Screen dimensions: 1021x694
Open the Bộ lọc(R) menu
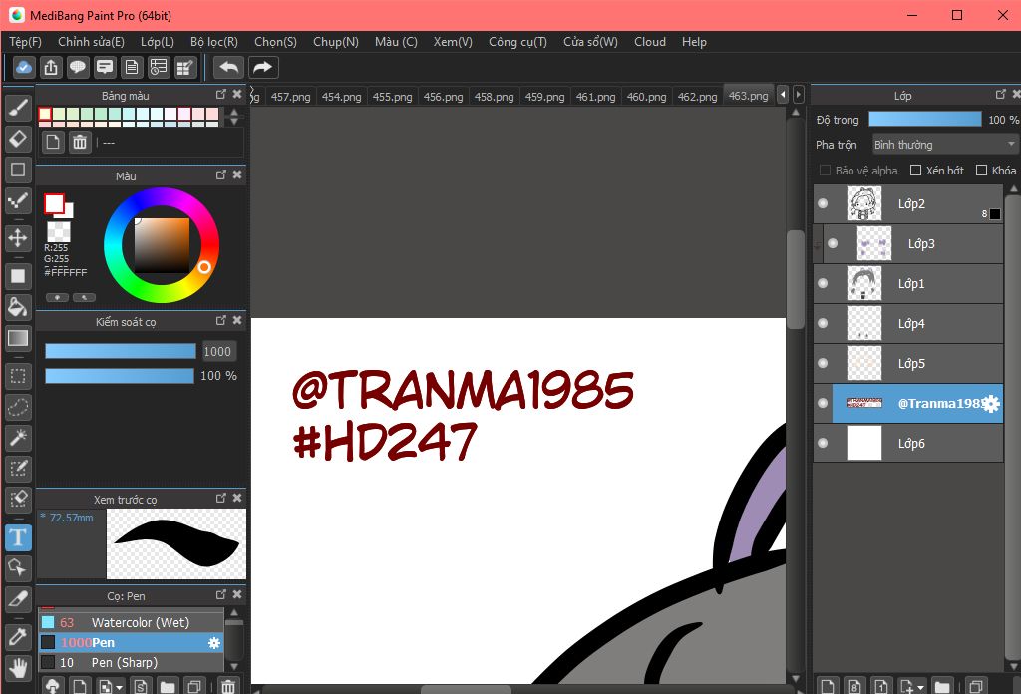[x=214, y=42]
